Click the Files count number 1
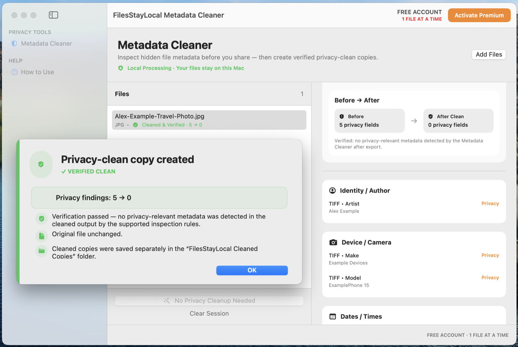518x347 pixels. pyautogui.click(x=302, y=94)
